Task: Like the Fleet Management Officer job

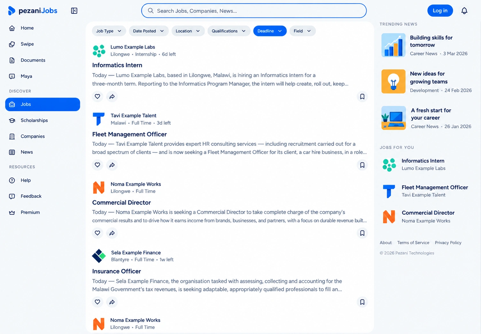Action: tap(97, 165)
